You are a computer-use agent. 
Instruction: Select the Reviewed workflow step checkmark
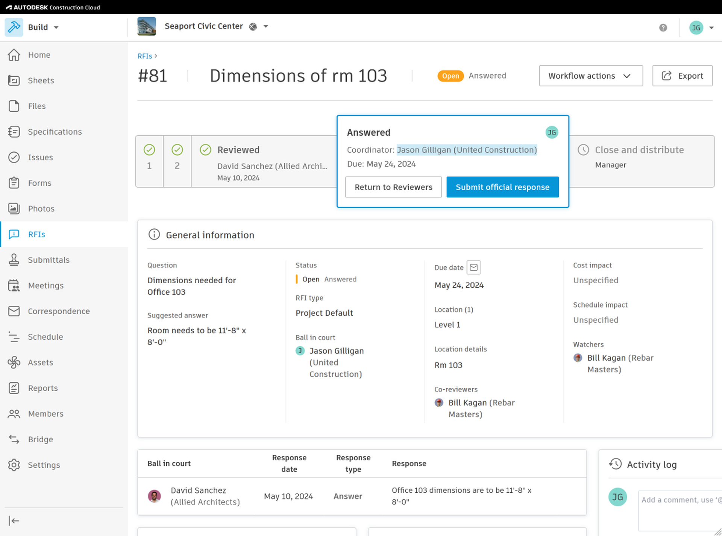205,149
